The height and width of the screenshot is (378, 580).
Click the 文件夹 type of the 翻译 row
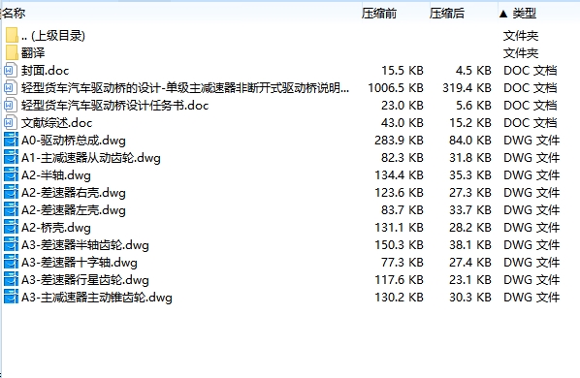coord(521,53)
